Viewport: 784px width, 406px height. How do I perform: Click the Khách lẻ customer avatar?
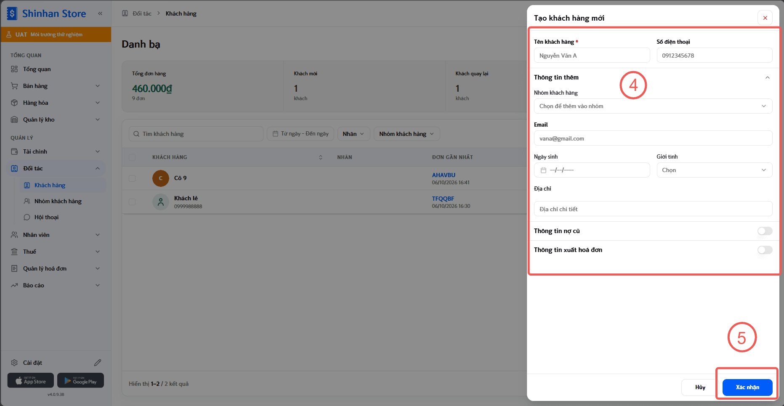161,202
